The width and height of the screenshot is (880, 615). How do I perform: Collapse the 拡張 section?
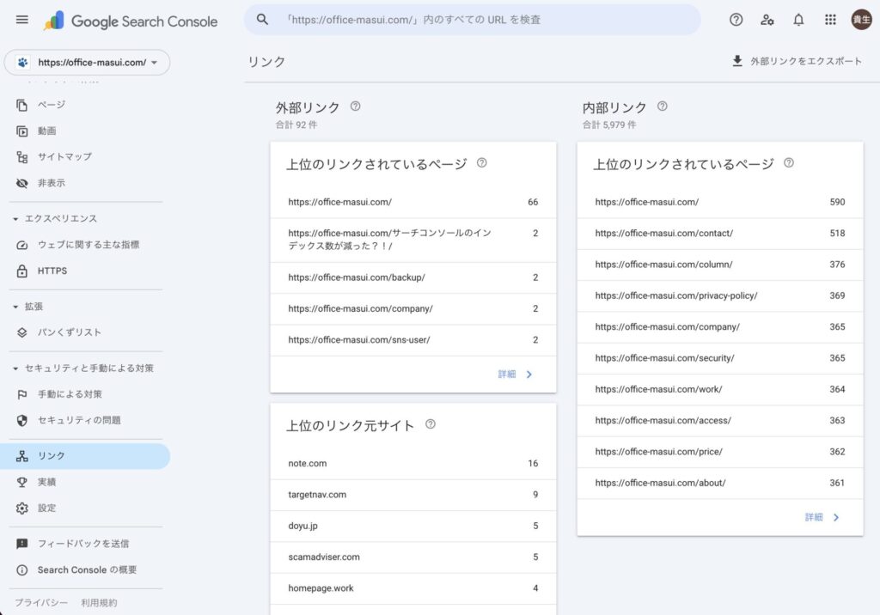tap(15, 307)
